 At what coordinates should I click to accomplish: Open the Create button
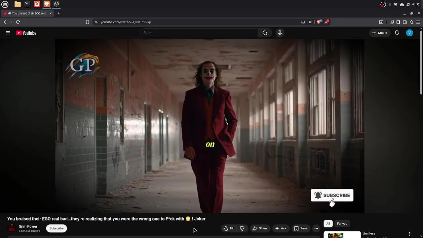pyautogui.click(x=379, y=33)
